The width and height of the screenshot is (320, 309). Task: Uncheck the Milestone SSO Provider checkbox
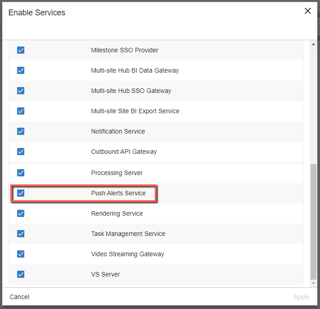pyautogui.click(x=21, y=50)
